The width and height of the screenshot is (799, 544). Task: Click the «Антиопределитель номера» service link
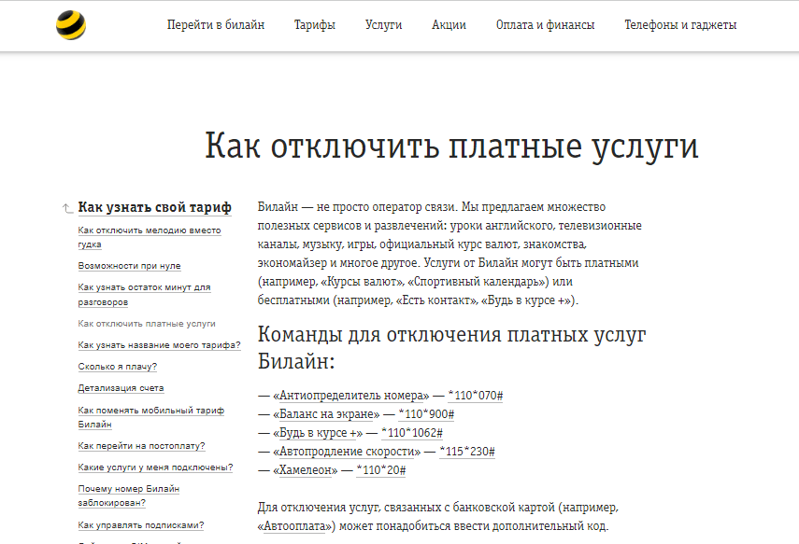[x=351, y=396]
